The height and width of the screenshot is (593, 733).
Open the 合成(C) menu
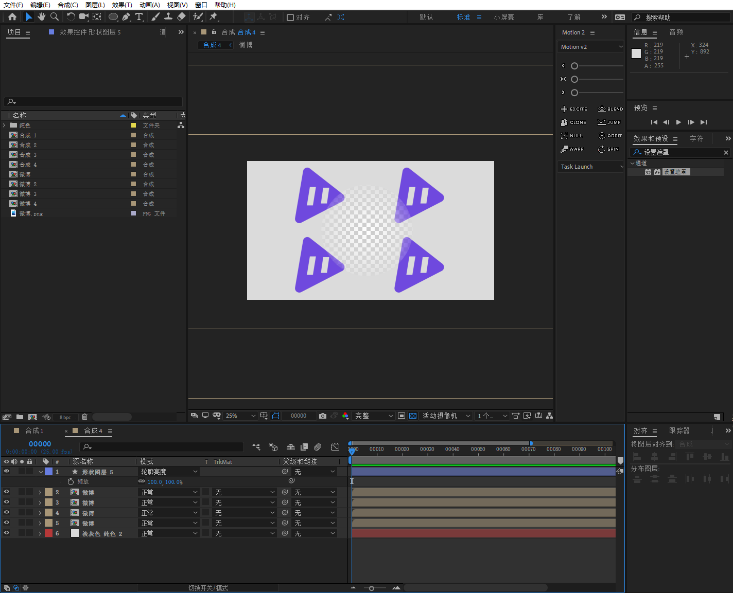68,5
